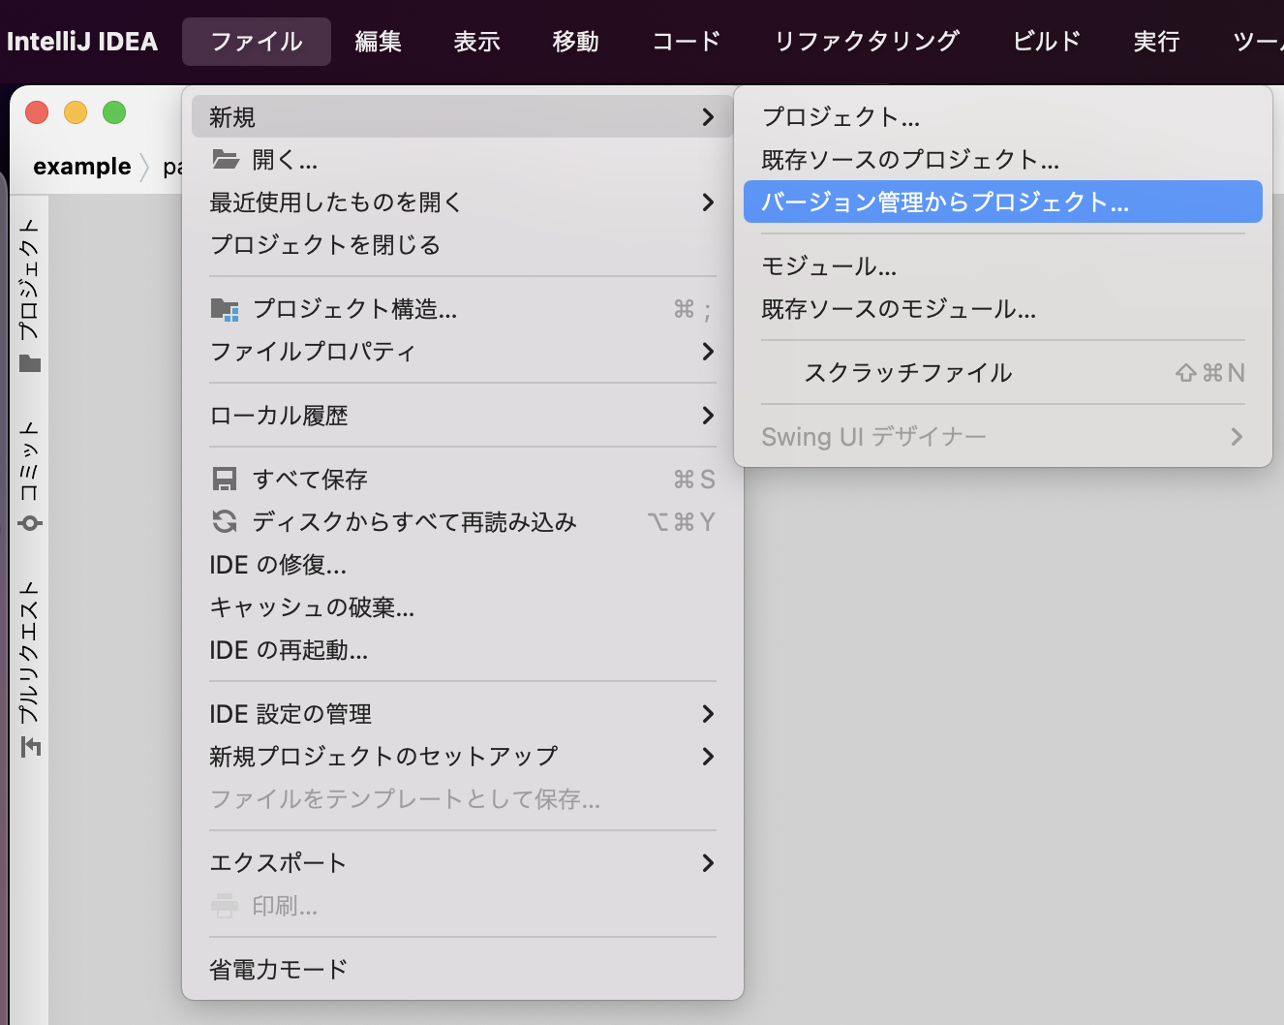Viewport: 1284px width, 1025px height.
Task: Open プロジェクト構造... dialog
Action: click(x=463, y=309)
